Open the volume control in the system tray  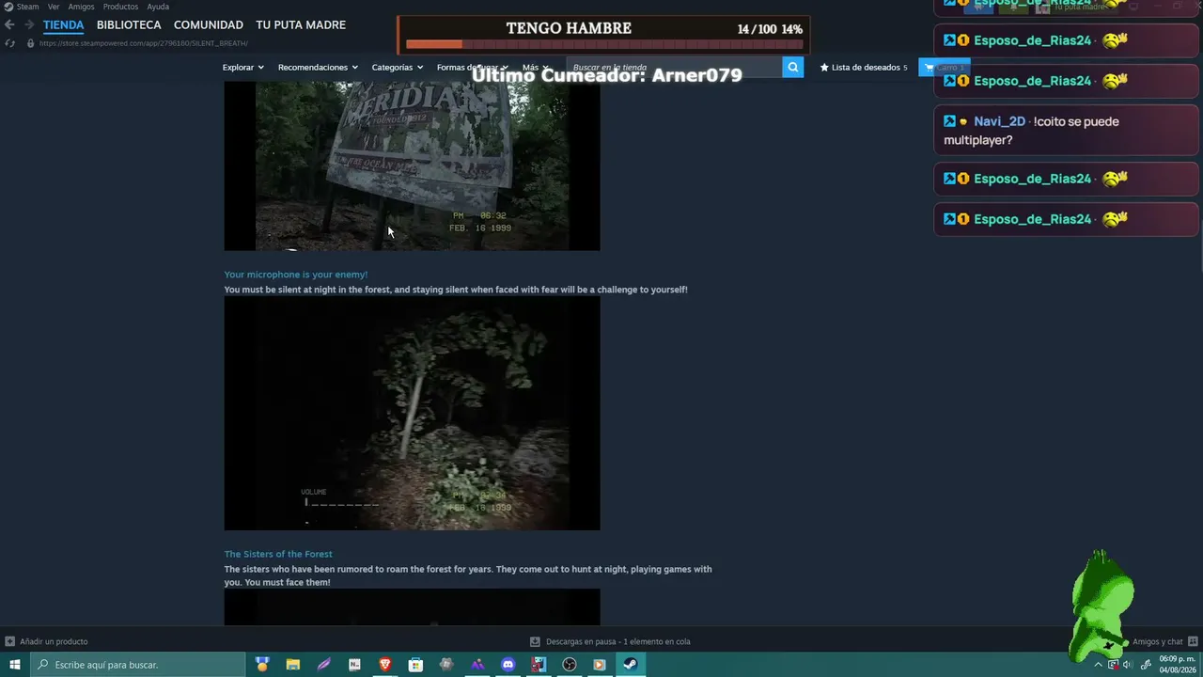tap(1128, 665)
